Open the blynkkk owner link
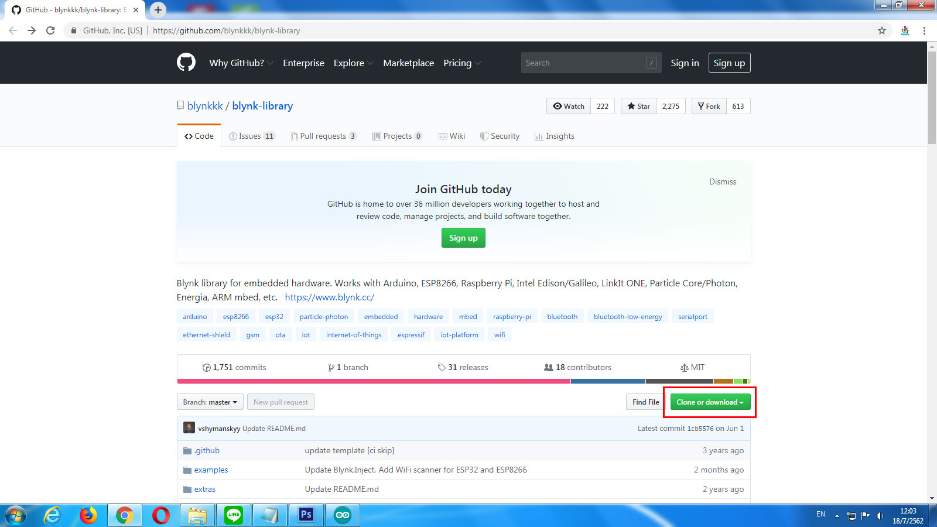Viewport: 937px width, 527px height. click(205, 106)
